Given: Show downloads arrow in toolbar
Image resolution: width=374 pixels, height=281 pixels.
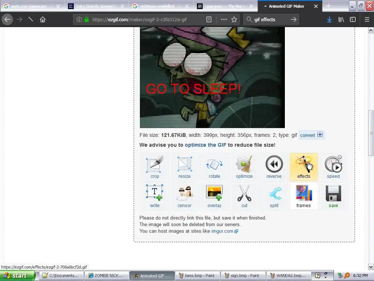Looking at the screenshot, I should [329, 19].
